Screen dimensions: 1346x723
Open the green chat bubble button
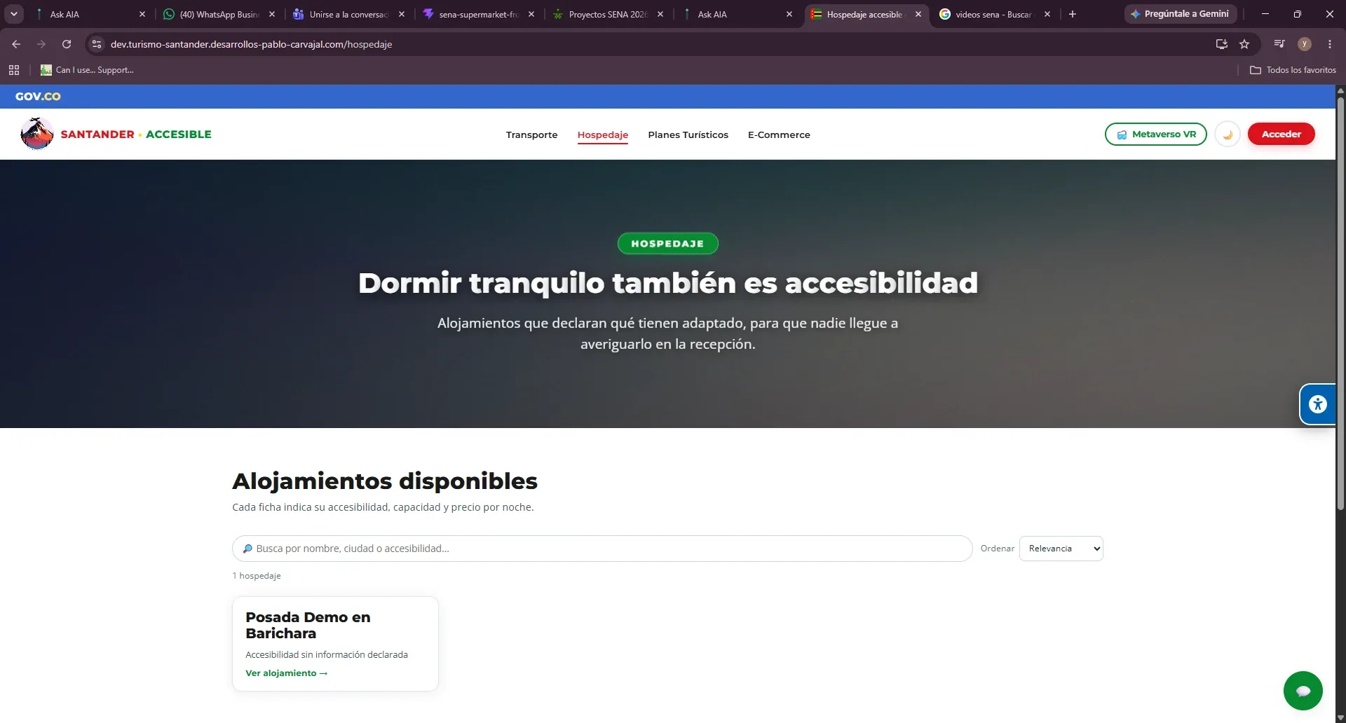pyautogui.click(x=1303, y=691)
